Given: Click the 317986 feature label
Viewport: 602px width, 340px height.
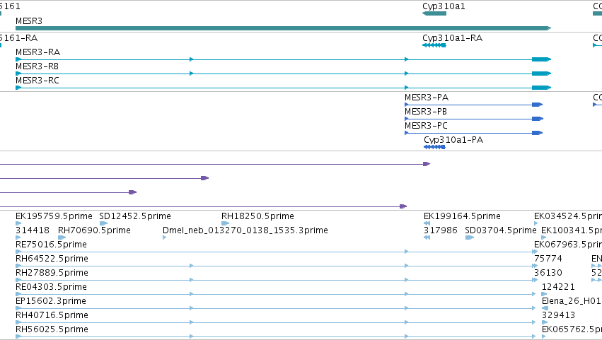Looking at the screenshot, I should point(441,230).
